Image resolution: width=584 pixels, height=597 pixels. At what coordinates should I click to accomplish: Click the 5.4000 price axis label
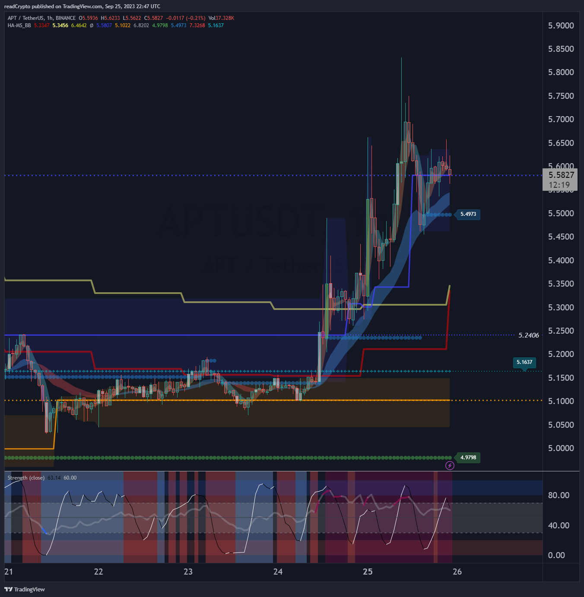(561, 260)
